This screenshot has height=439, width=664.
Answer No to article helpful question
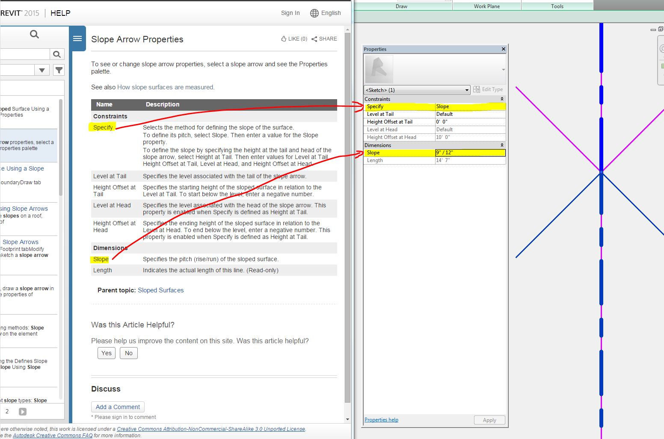[129, 353]
